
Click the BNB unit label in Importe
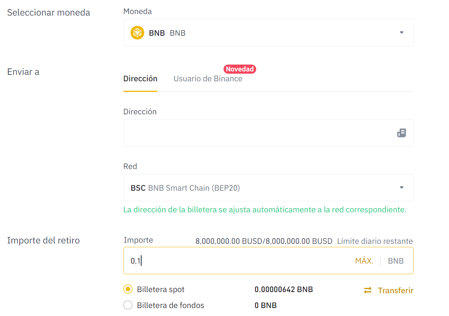(x=395, y=261)
